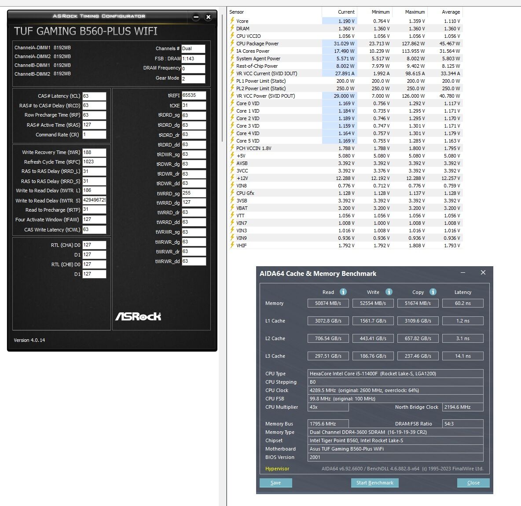Click the L3 Cache Read value 297.51 GB/s

coord(328,356)
